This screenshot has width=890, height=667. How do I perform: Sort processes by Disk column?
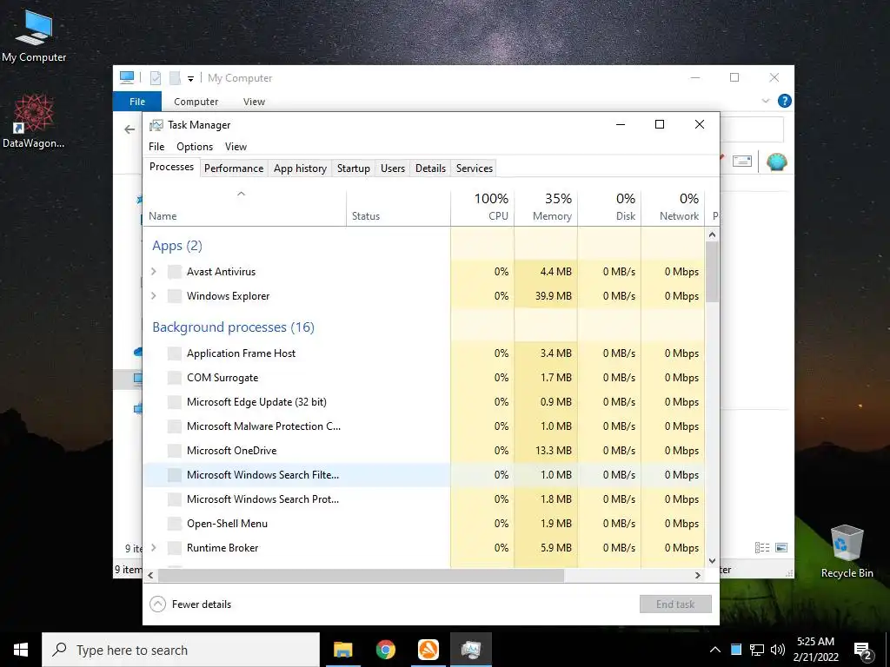pyautogui.click(x=609, y=207)
